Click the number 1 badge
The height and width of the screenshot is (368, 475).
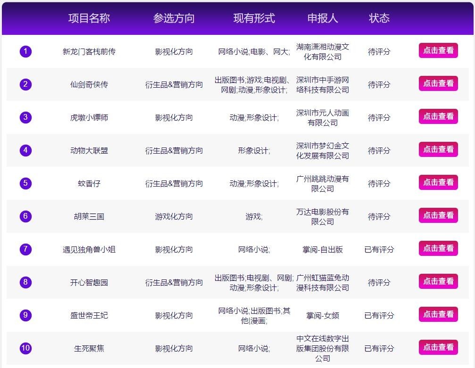click(x=25, y=51)
